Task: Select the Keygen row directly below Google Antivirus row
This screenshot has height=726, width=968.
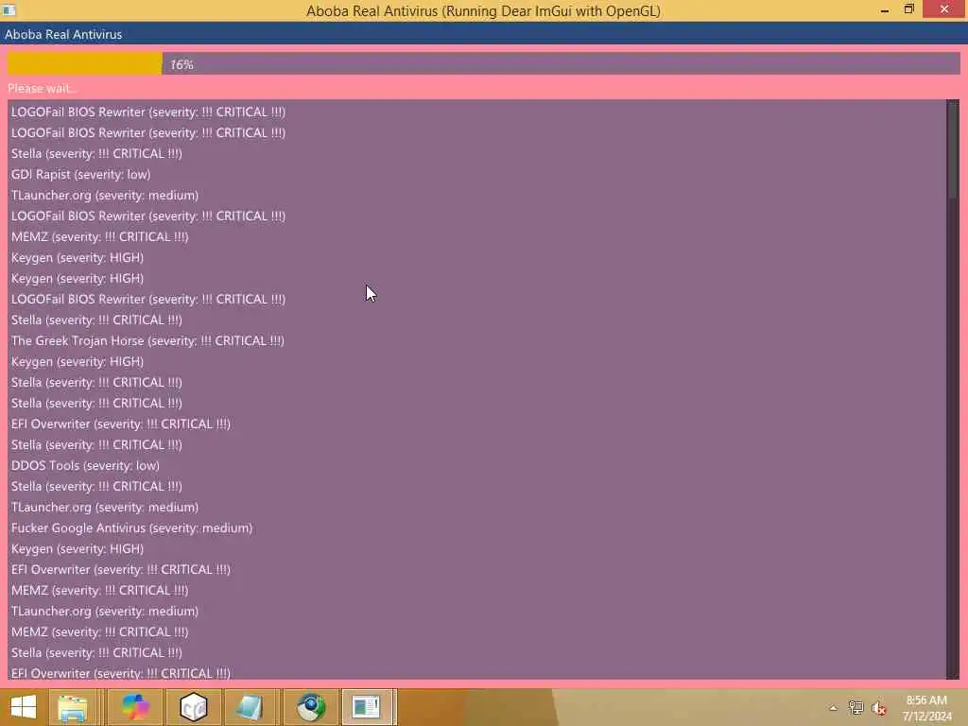Action: [78, 548]
